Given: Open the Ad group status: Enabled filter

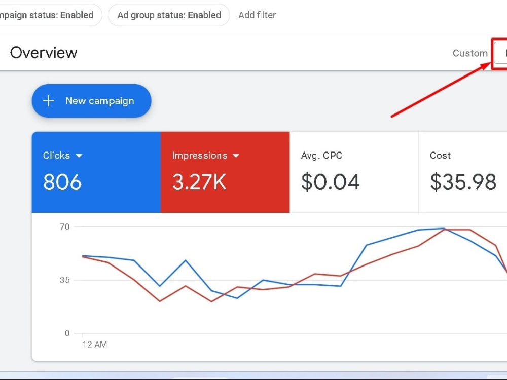Looking at the screenshot, I should coord(169,15).
